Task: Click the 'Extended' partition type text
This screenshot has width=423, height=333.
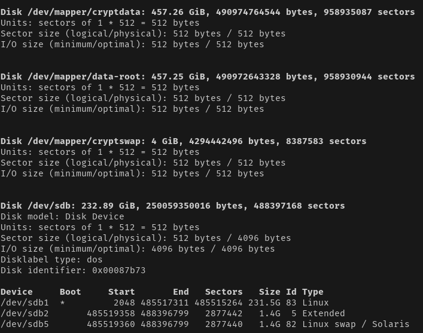Action: tap(324, 314)
